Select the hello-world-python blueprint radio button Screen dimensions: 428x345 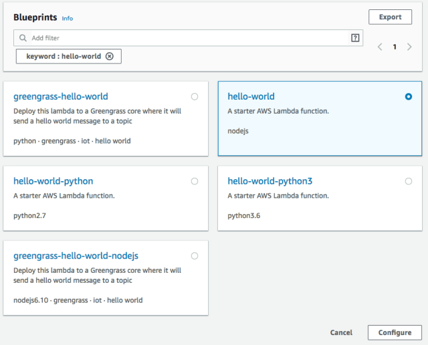[x=195, y=181]
